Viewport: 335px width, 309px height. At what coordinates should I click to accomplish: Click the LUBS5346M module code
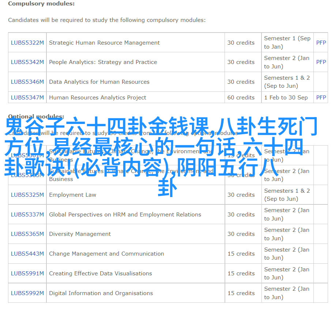[27, 82]
